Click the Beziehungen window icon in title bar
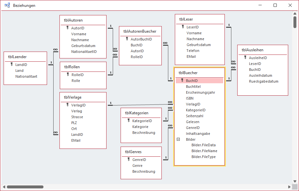 [x=7, y=5]
